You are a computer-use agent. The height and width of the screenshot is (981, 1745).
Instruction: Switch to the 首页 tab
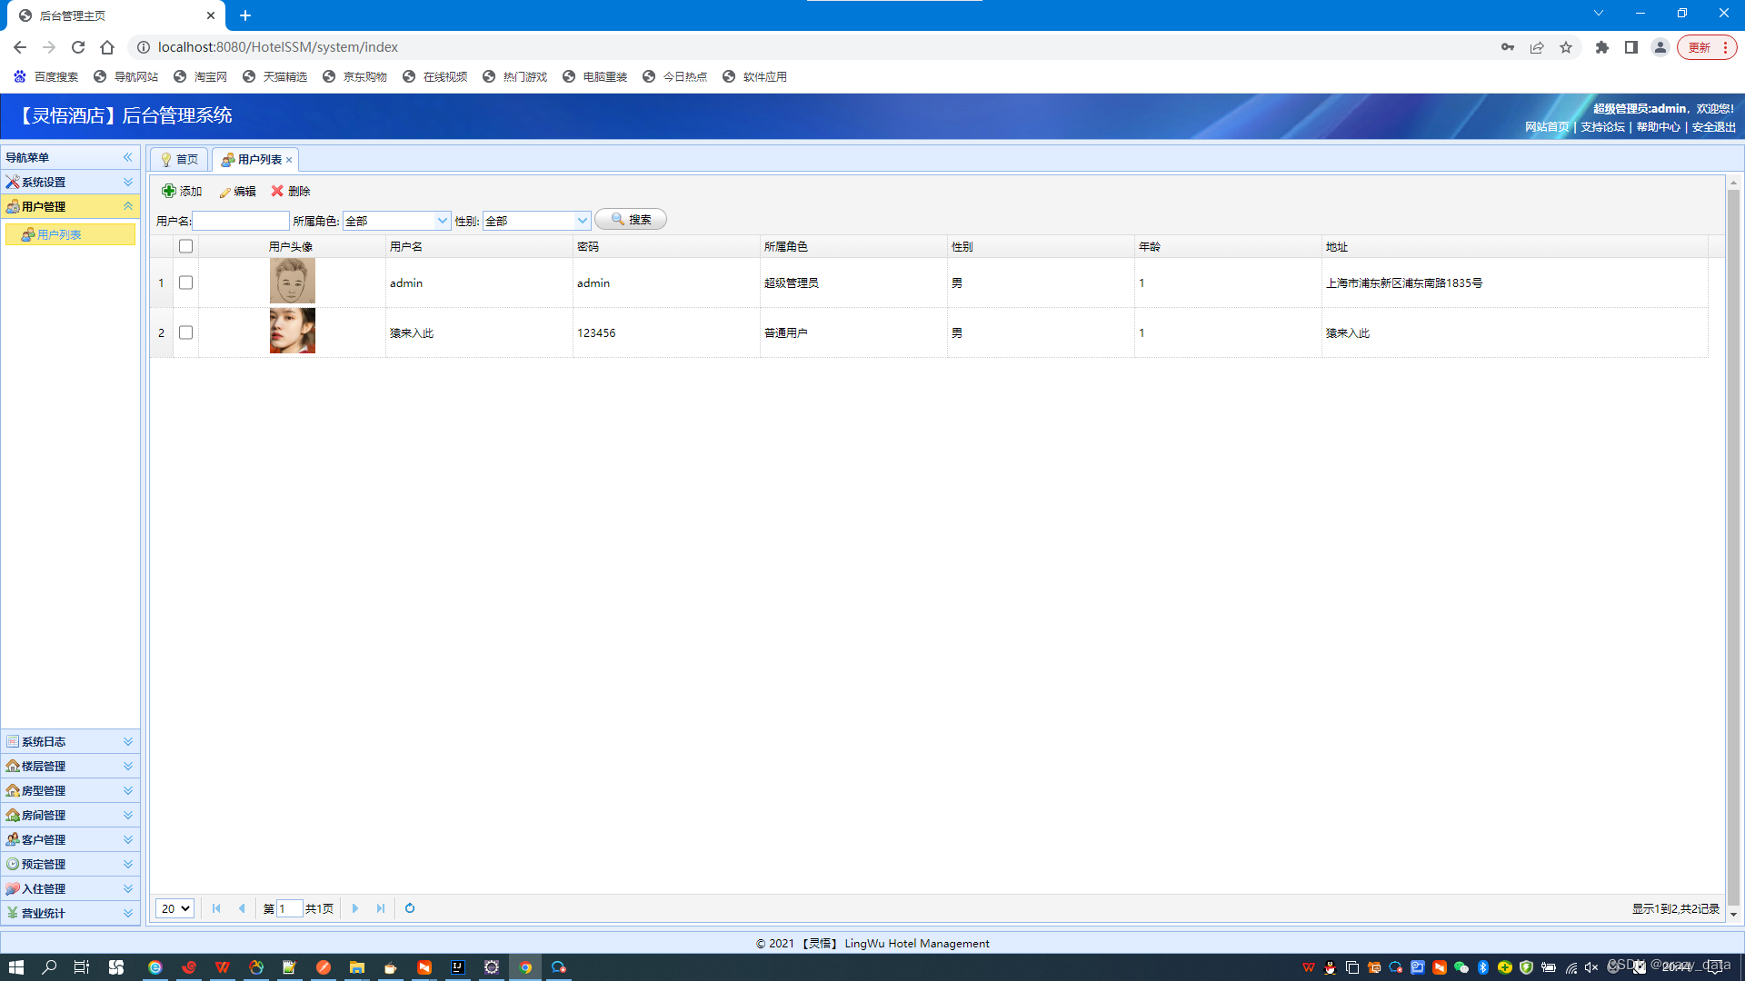coord(180,160)
